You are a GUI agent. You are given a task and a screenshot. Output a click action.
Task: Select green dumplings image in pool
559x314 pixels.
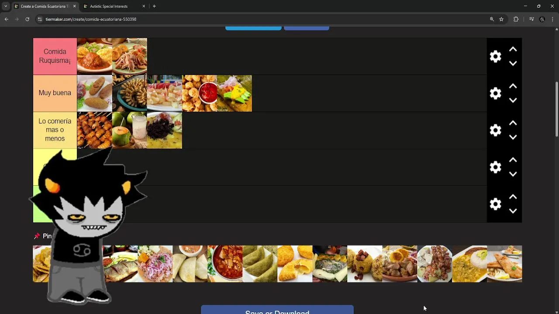tap(260, 264)
